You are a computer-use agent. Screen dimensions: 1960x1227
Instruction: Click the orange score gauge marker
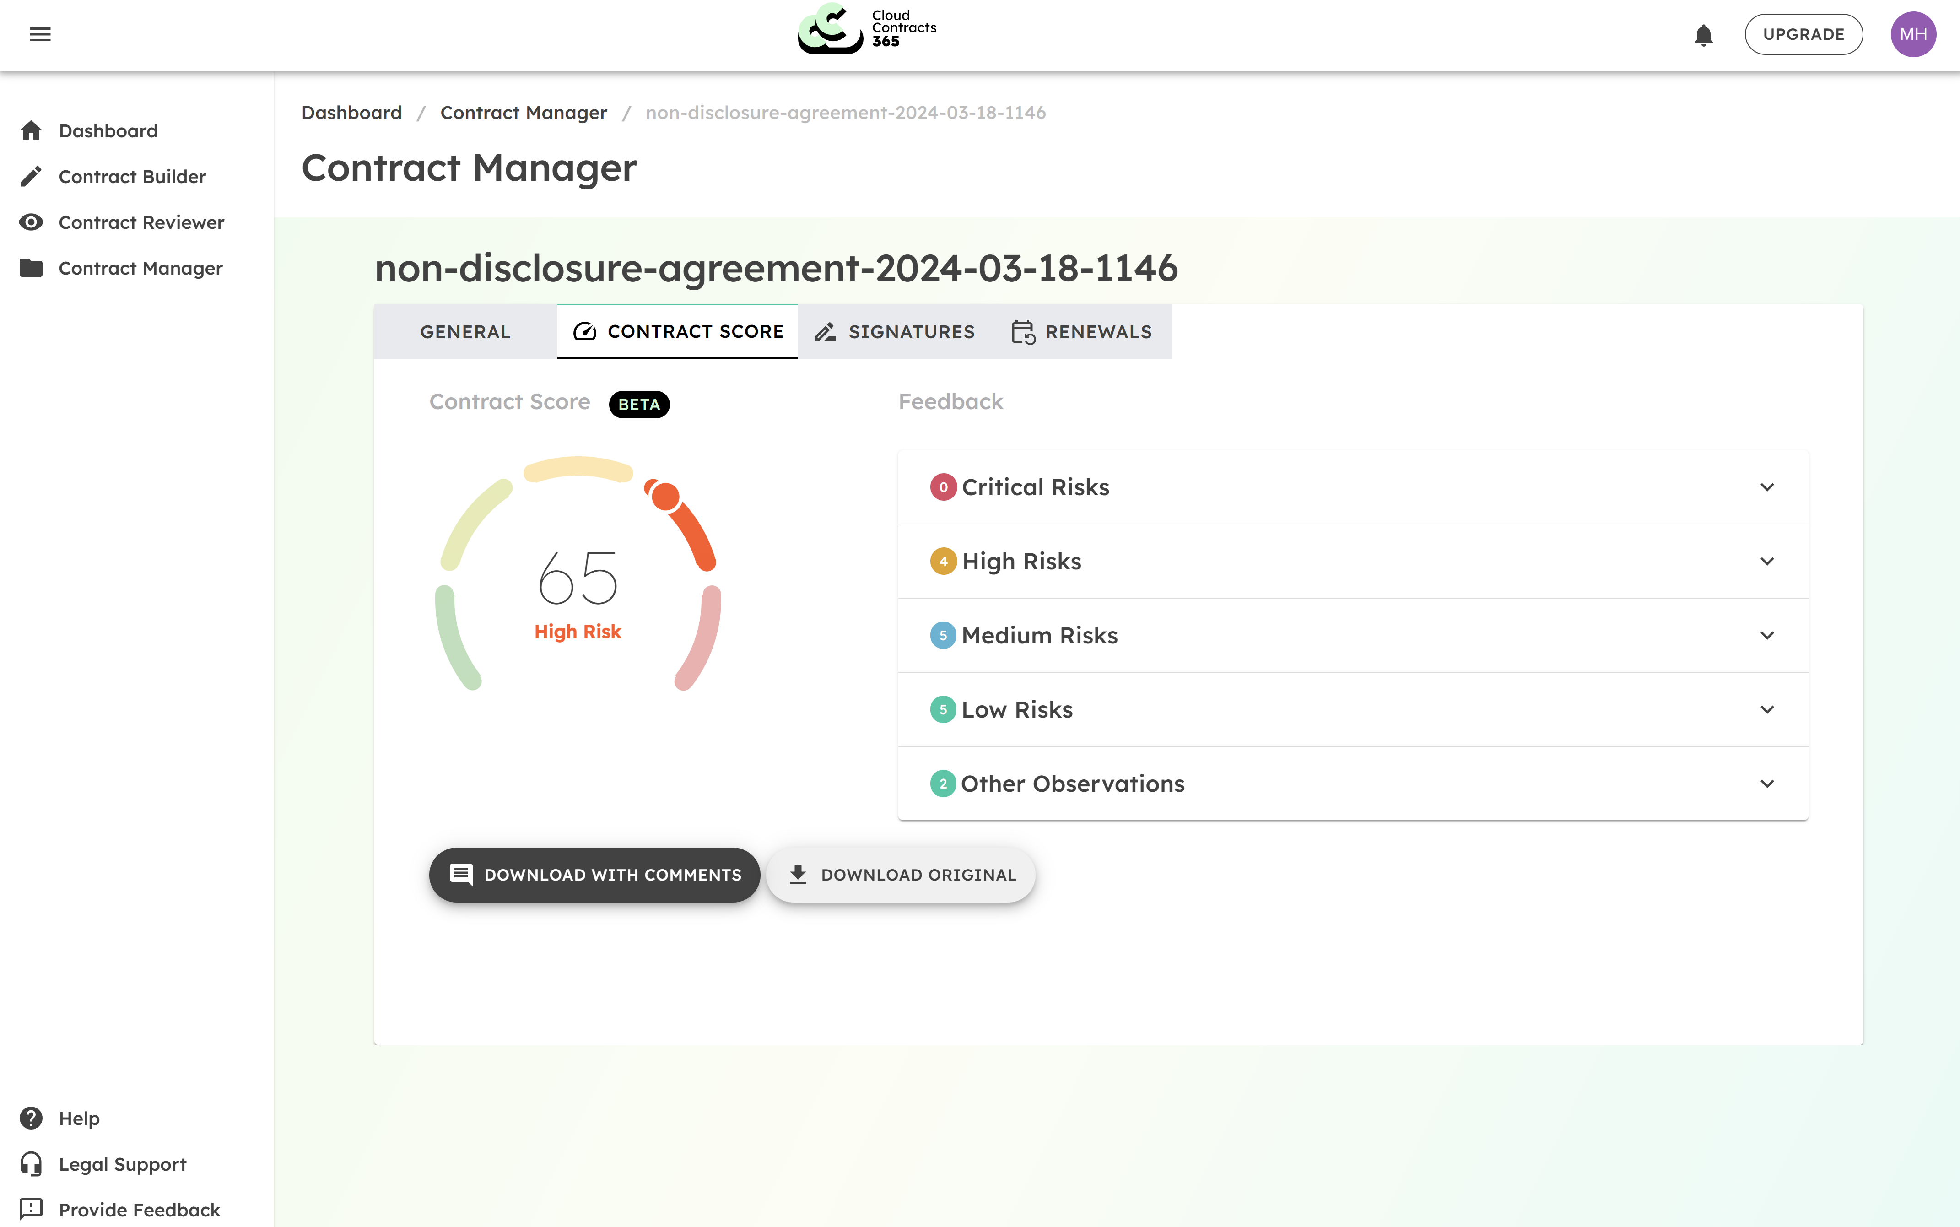pyautogui.click(x=665, y=496)
